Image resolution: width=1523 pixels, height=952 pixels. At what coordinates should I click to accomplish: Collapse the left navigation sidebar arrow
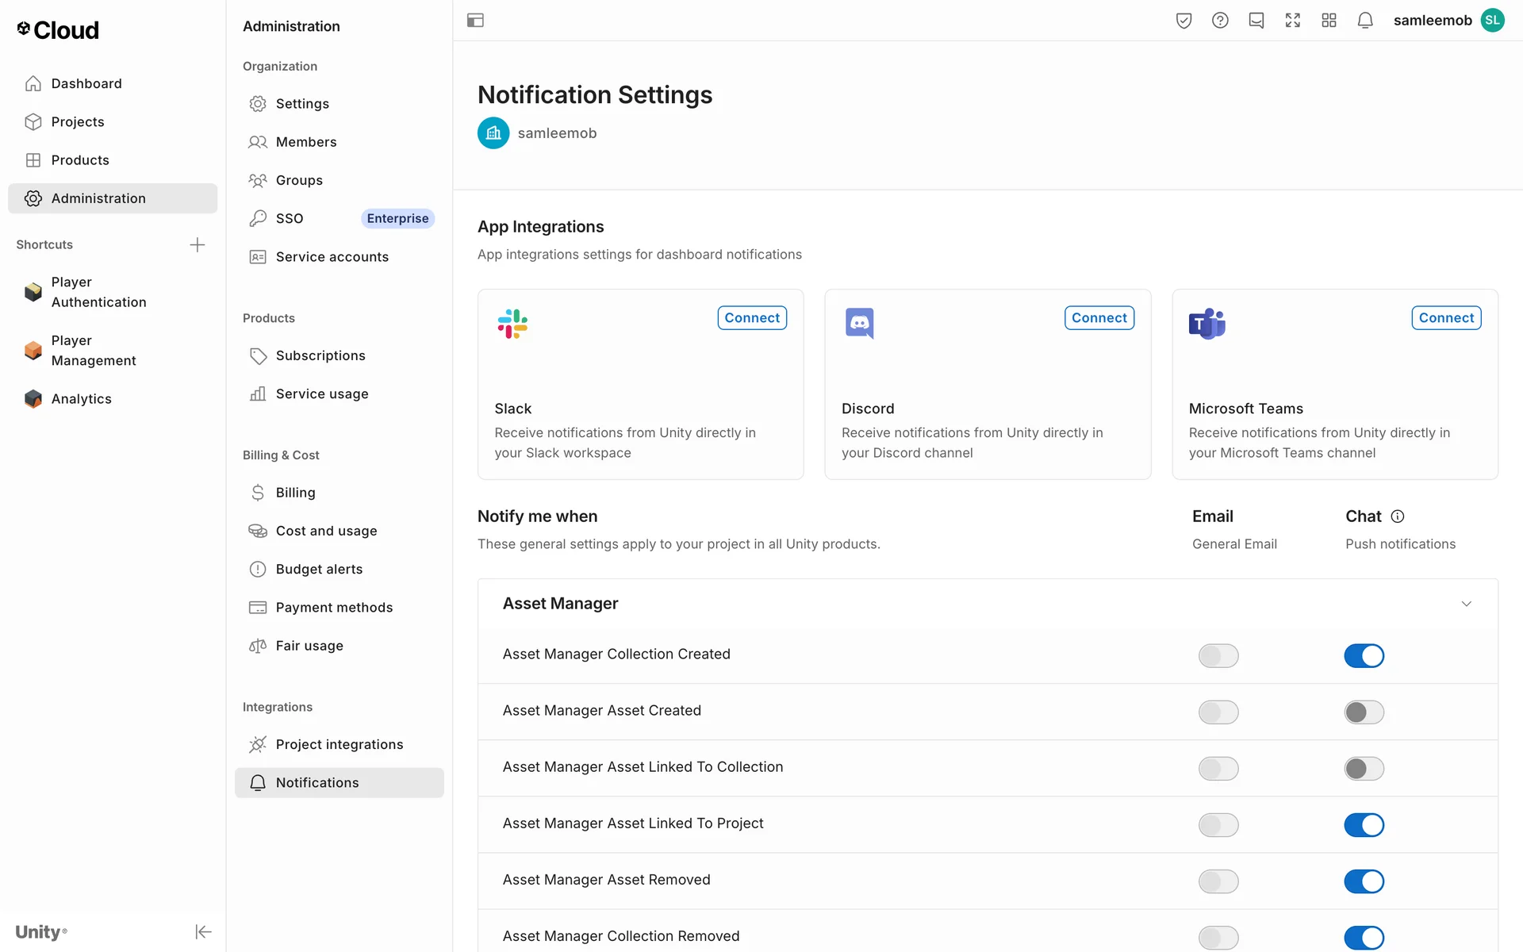pos(203,931)
